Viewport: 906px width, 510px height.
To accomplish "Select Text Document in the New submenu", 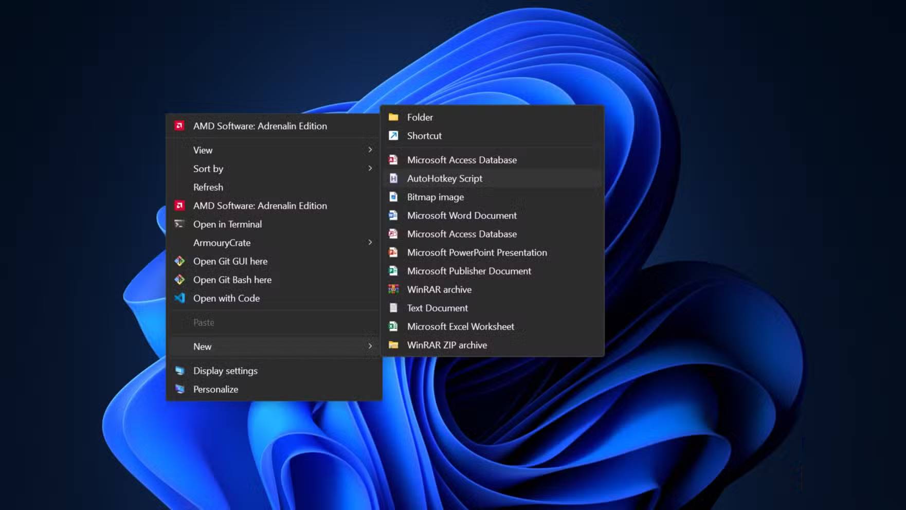I will [x=437, y=308].
